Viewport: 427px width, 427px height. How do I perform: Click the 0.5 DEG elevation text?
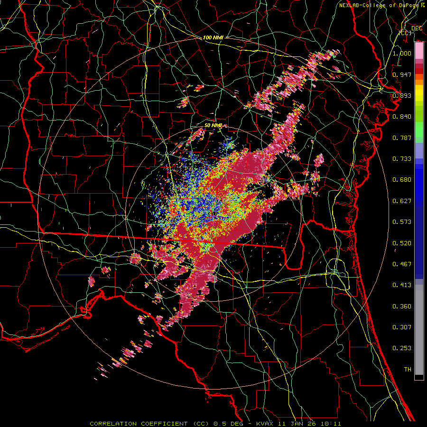[229, 424]
